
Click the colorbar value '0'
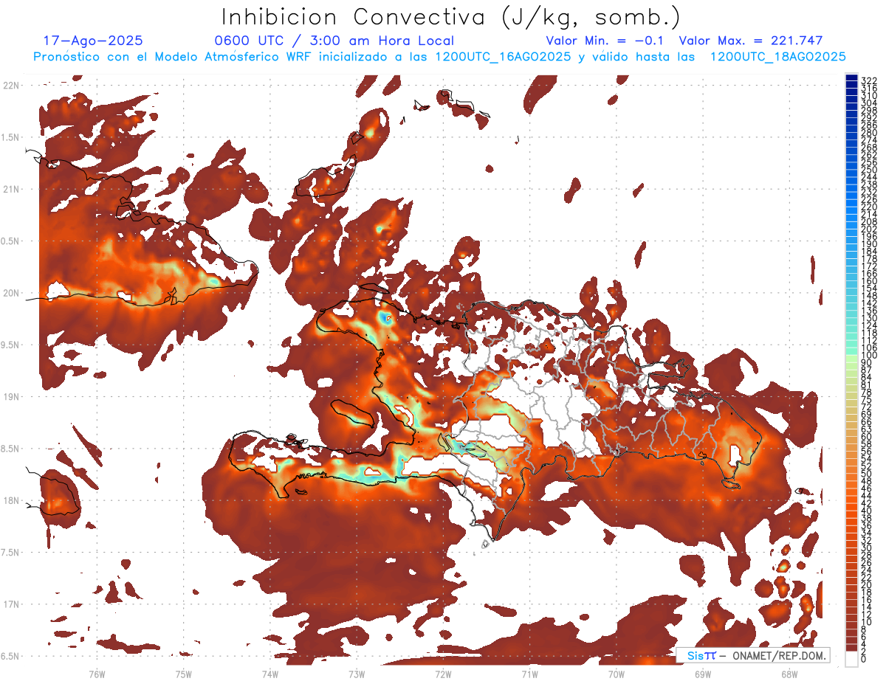point(864,659)
